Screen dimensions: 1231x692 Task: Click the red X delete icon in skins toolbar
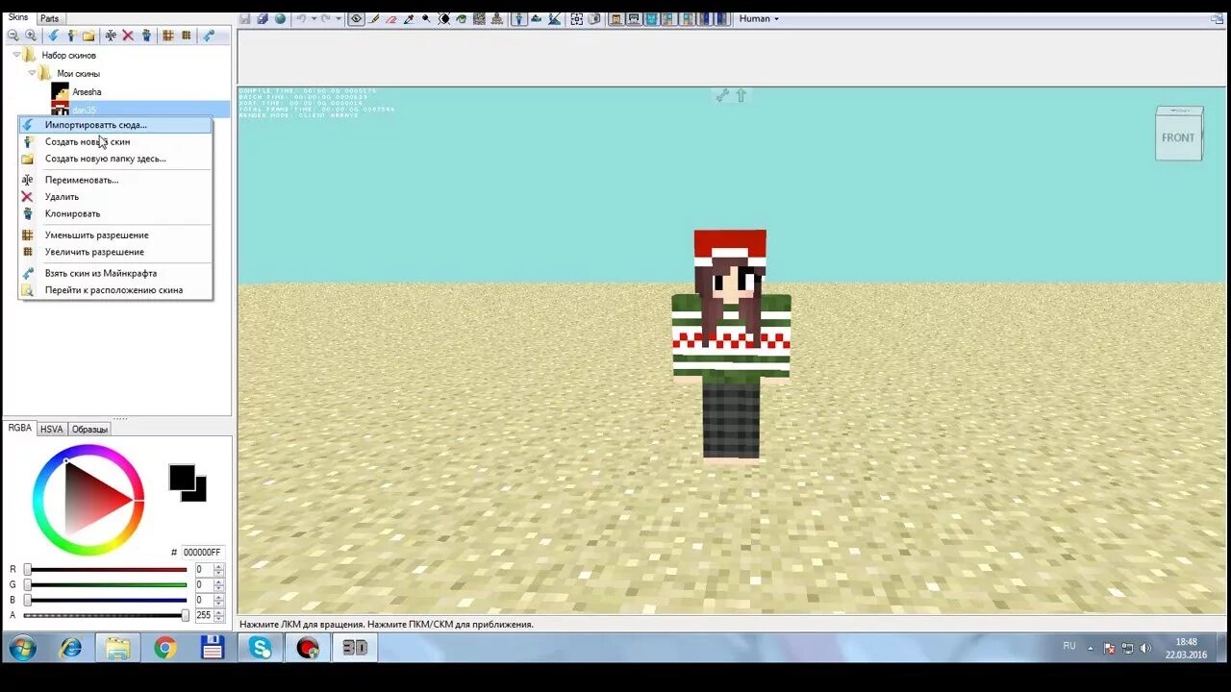(x=128, y=36)
